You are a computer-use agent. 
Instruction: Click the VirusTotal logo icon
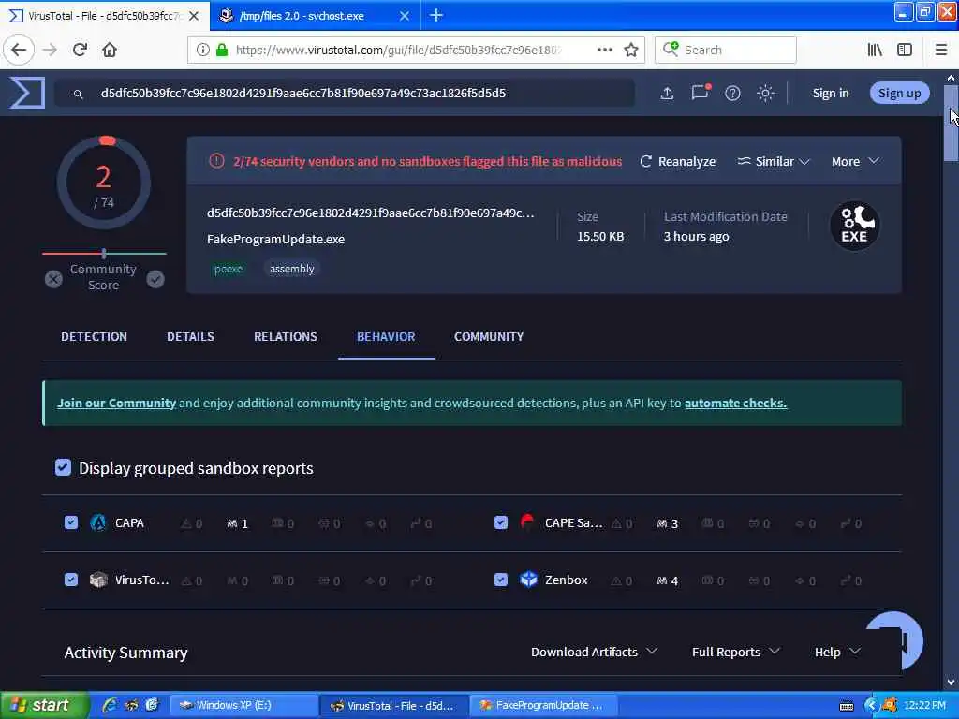(27, 93)
